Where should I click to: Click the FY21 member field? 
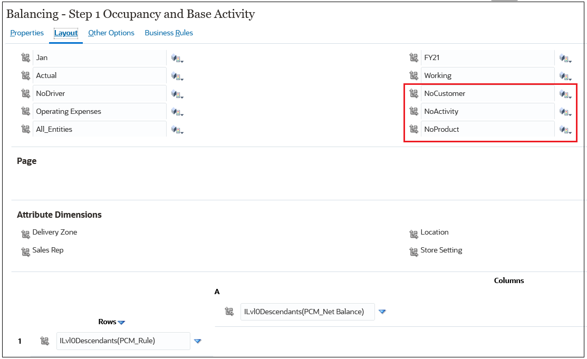(x=488, y=57)
